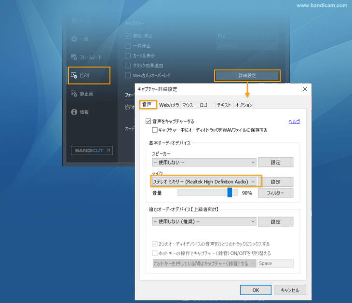352x303 pixels.
Task: Open the Info (情報) sidebar icon
Action: (x=74, y=112)
